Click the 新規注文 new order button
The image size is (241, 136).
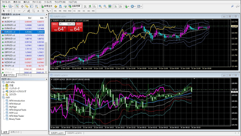click(46, 6)
